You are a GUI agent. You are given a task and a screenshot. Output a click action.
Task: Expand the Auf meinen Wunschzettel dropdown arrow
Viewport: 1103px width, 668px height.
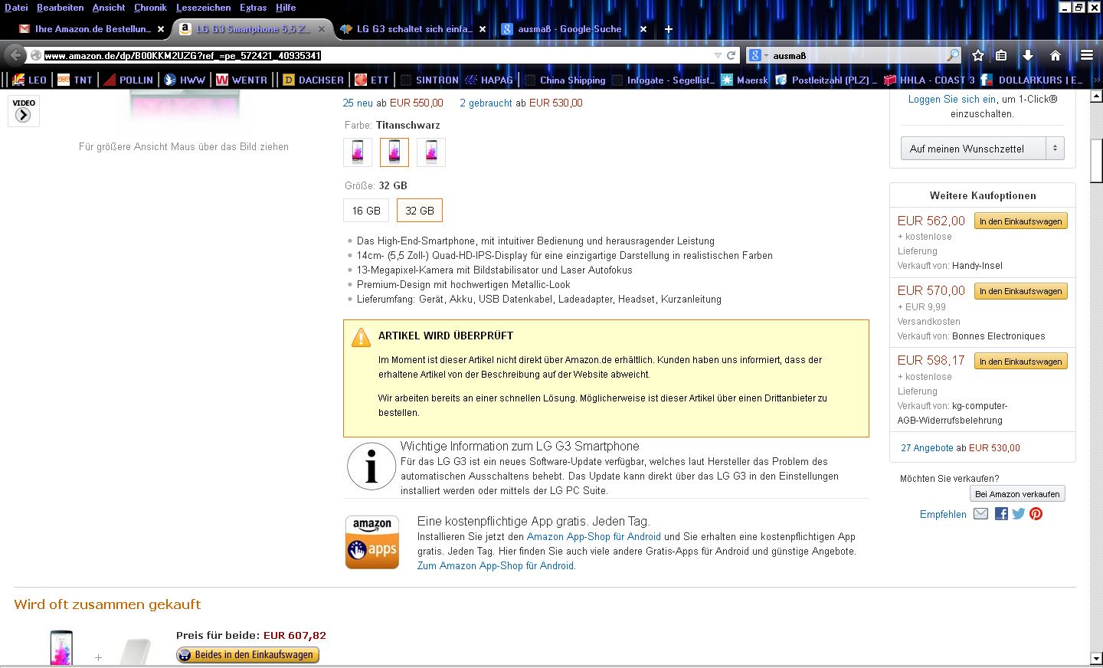1055,149
